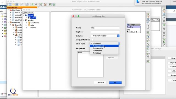Select the valor measure in tree
The height and width of the screenshot is (99, 176).
coord(32,25)
